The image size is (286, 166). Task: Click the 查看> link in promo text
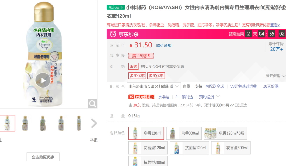pyautogui.click(x=275, y=25)
